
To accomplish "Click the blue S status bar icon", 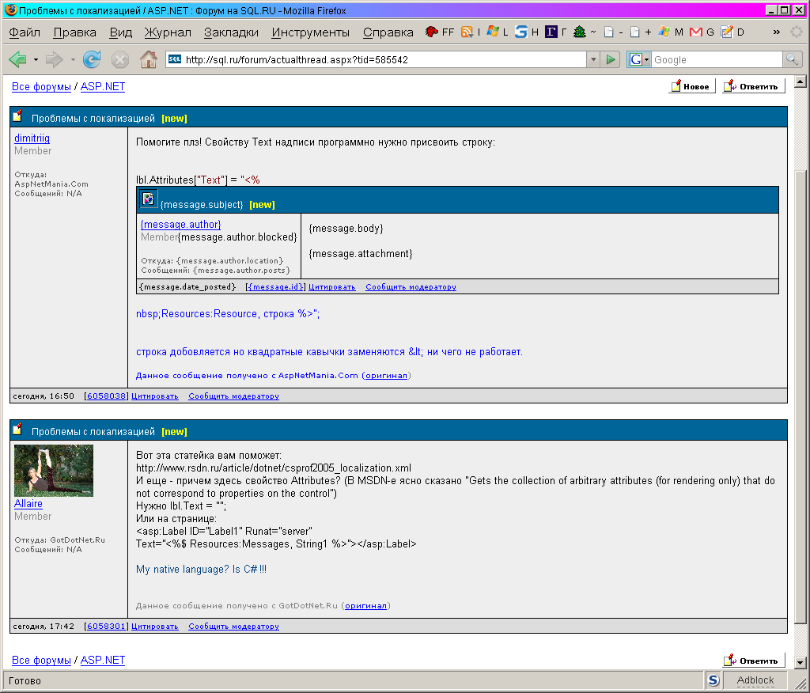I will pos(713,680).
